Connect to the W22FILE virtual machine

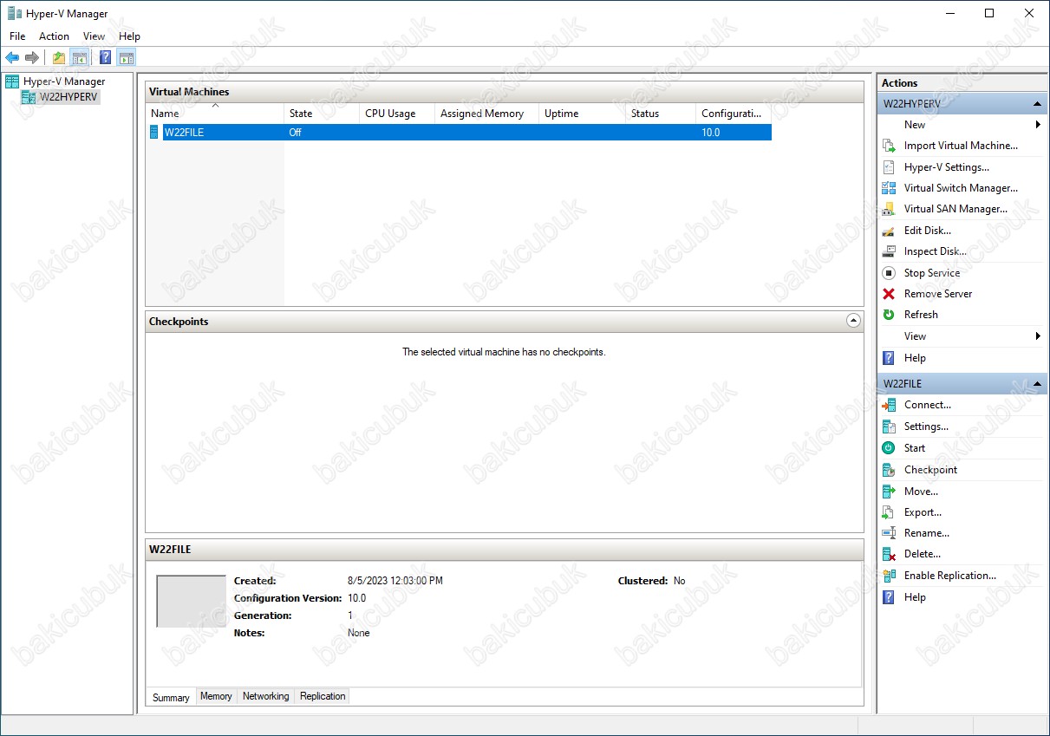927,405
